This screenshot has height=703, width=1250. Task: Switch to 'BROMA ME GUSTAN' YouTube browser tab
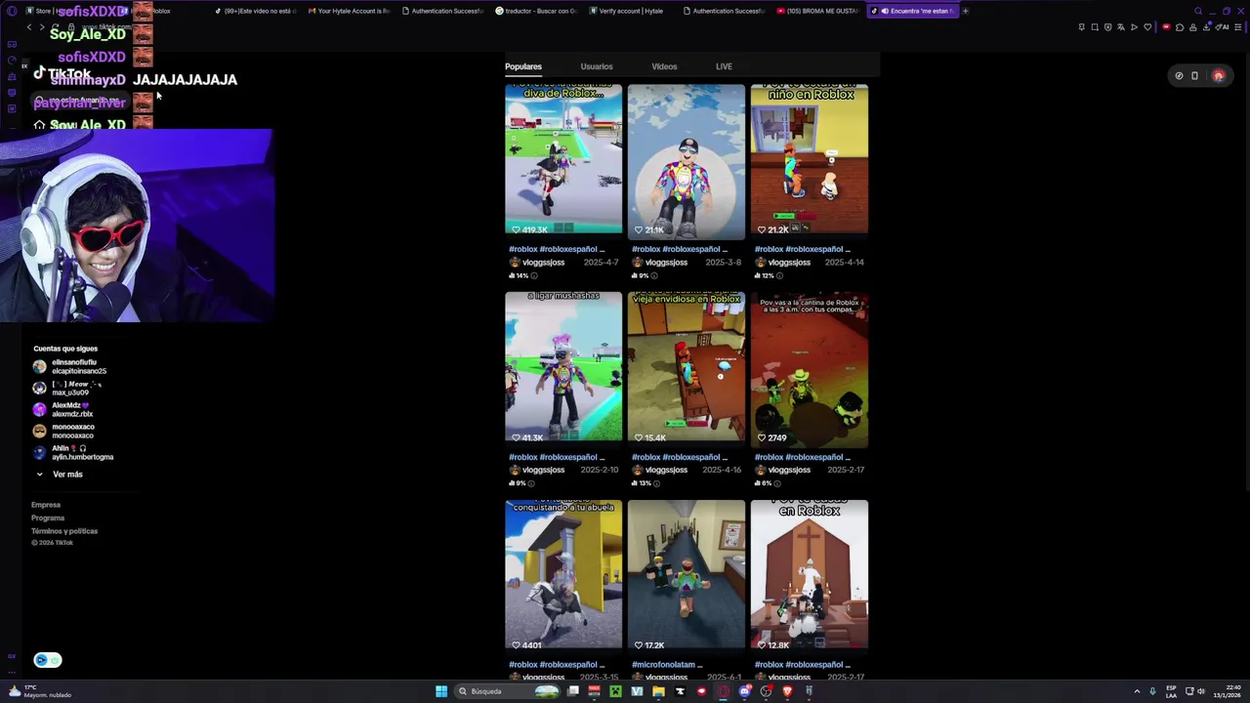click(817, 11)
